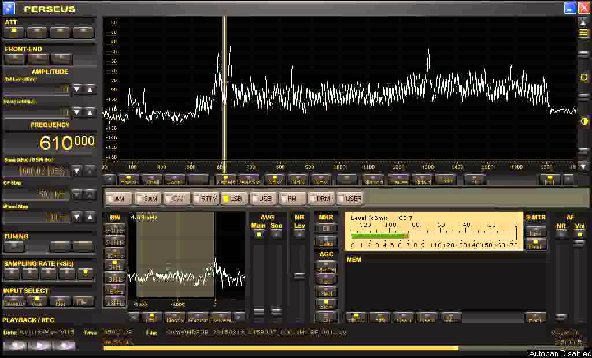
Task: Select LSB demodulation mode
Action: coord(235,199)
